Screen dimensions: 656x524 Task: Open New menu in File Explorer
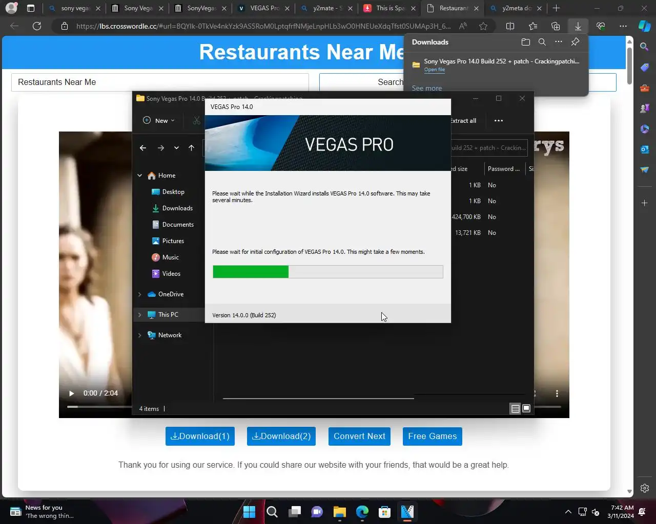coord(159,121)
